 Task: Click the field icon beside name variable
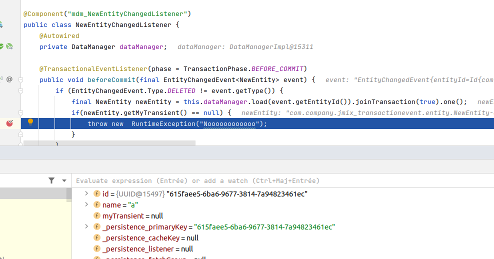click(x=96, y=205)
